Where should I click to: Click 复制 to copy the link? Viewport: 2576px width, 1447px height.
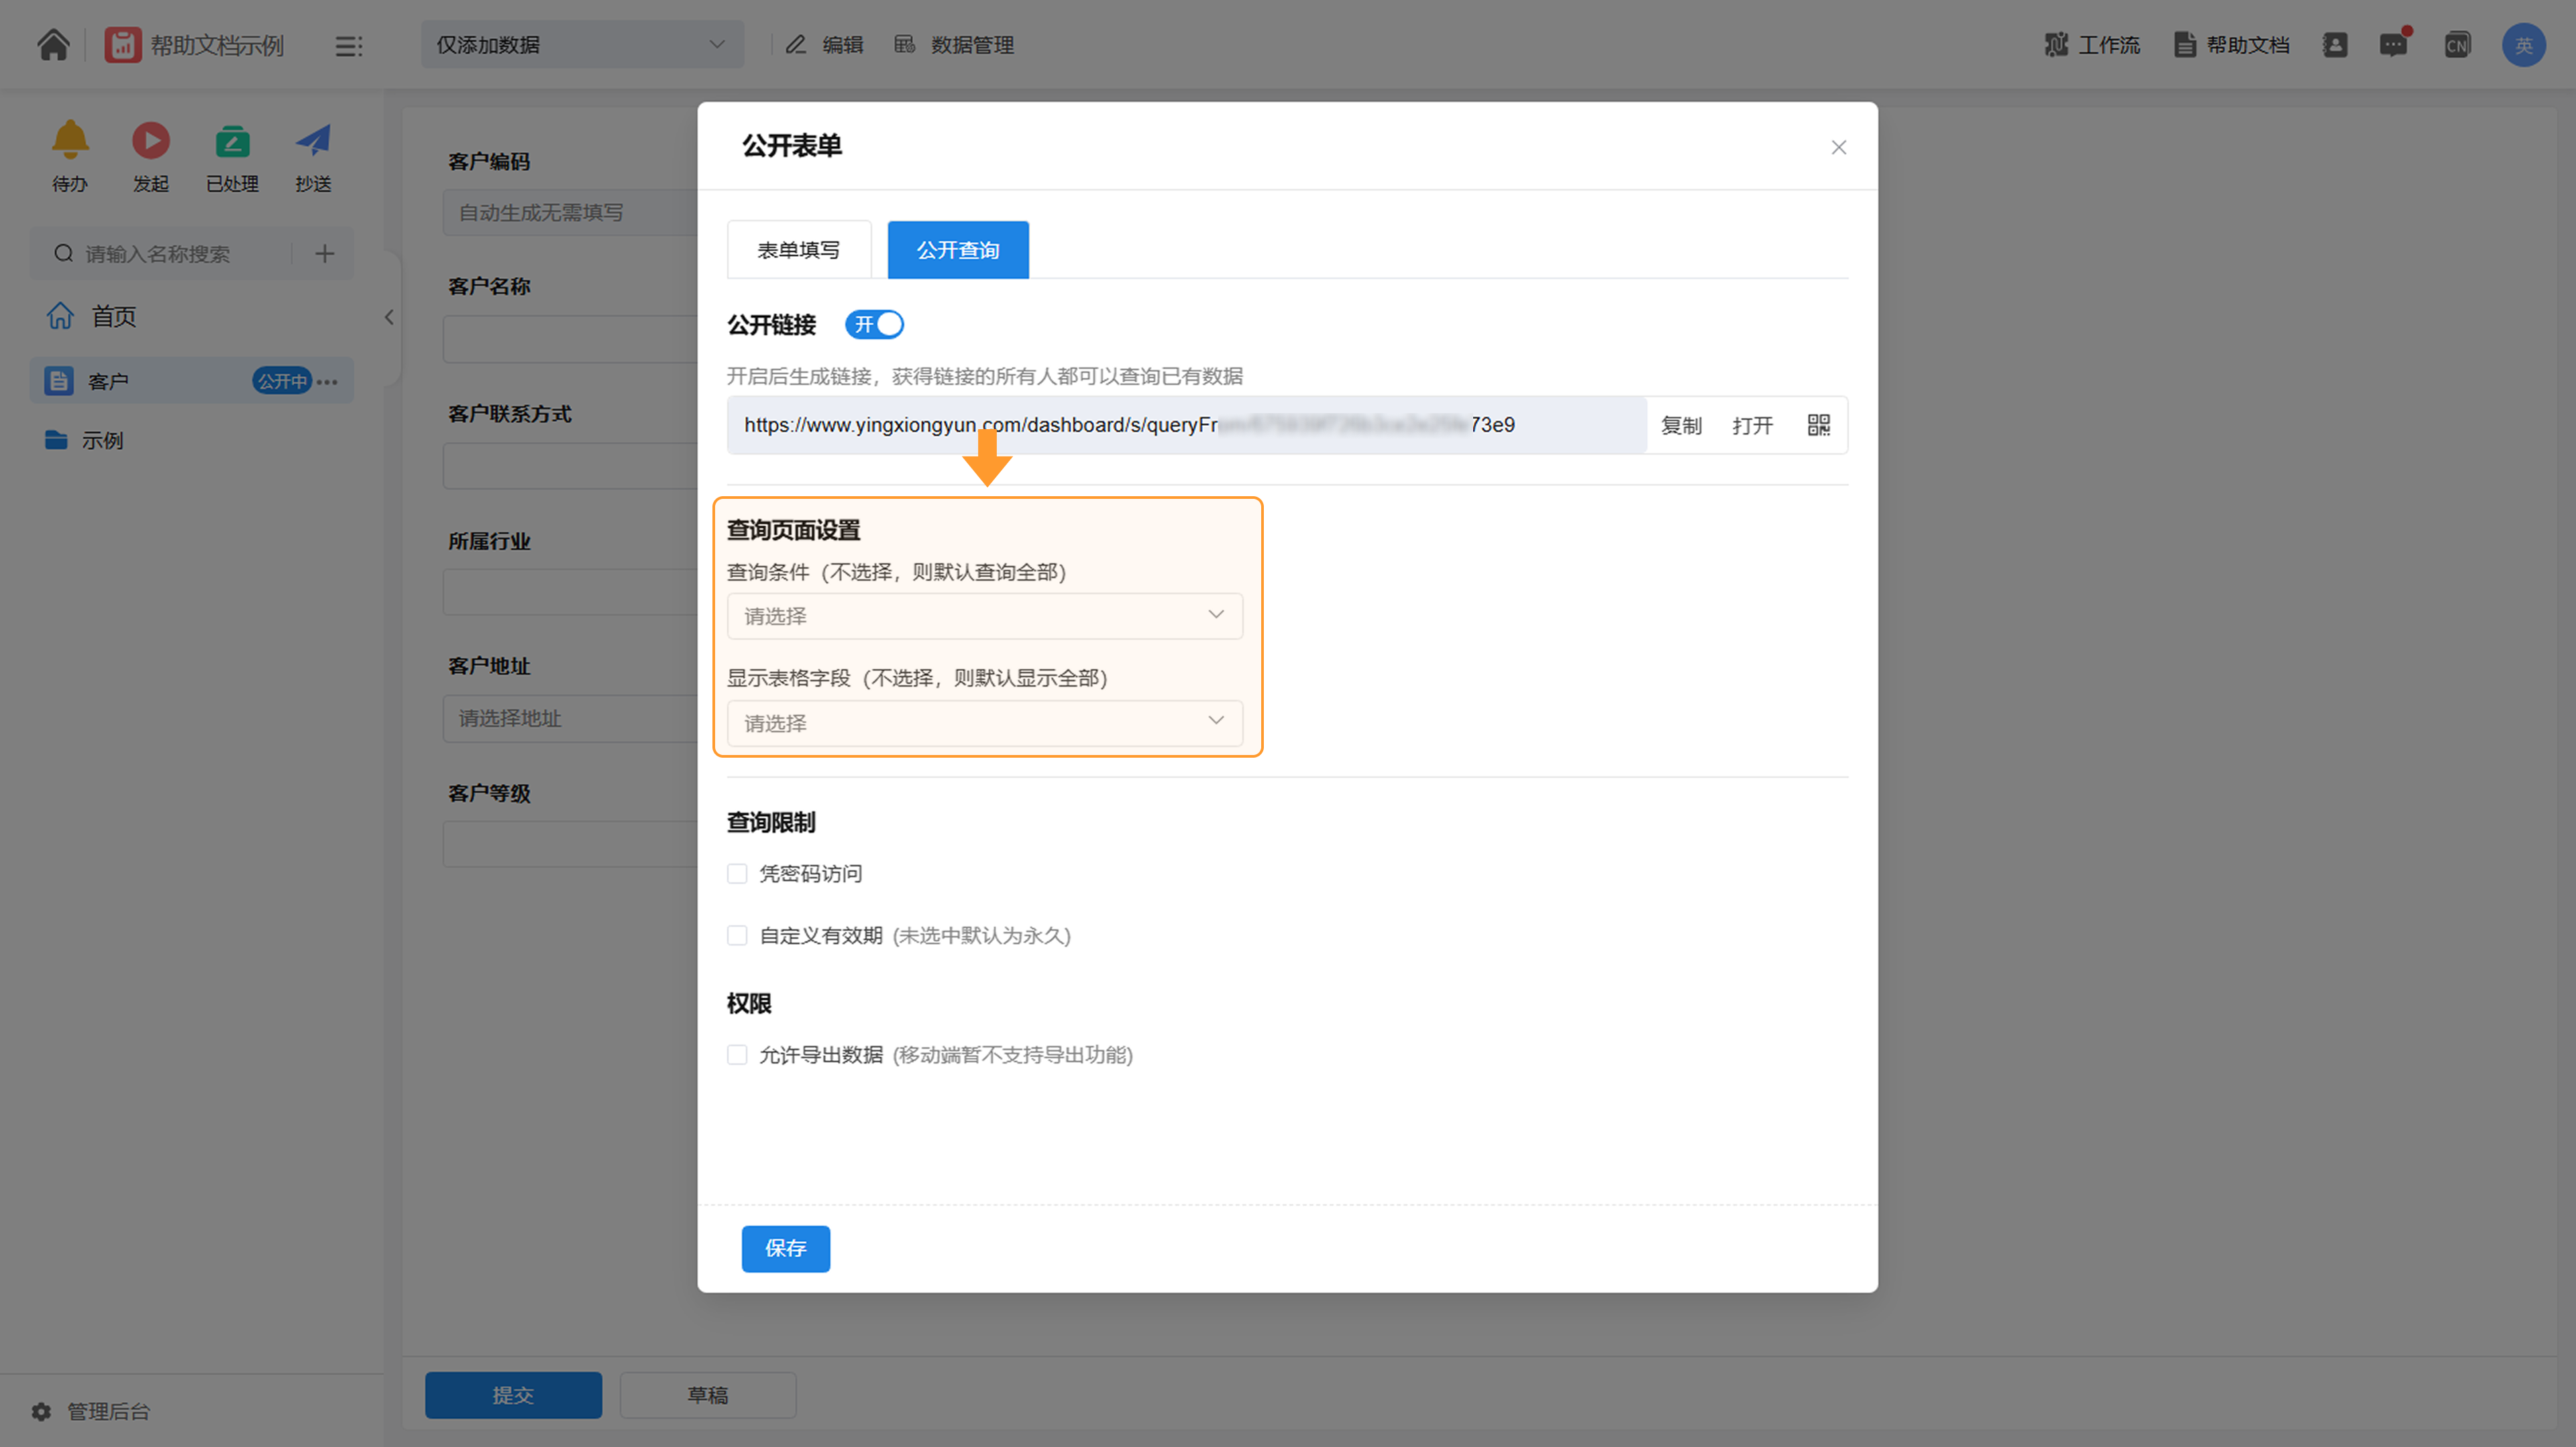pos(1681,426)
